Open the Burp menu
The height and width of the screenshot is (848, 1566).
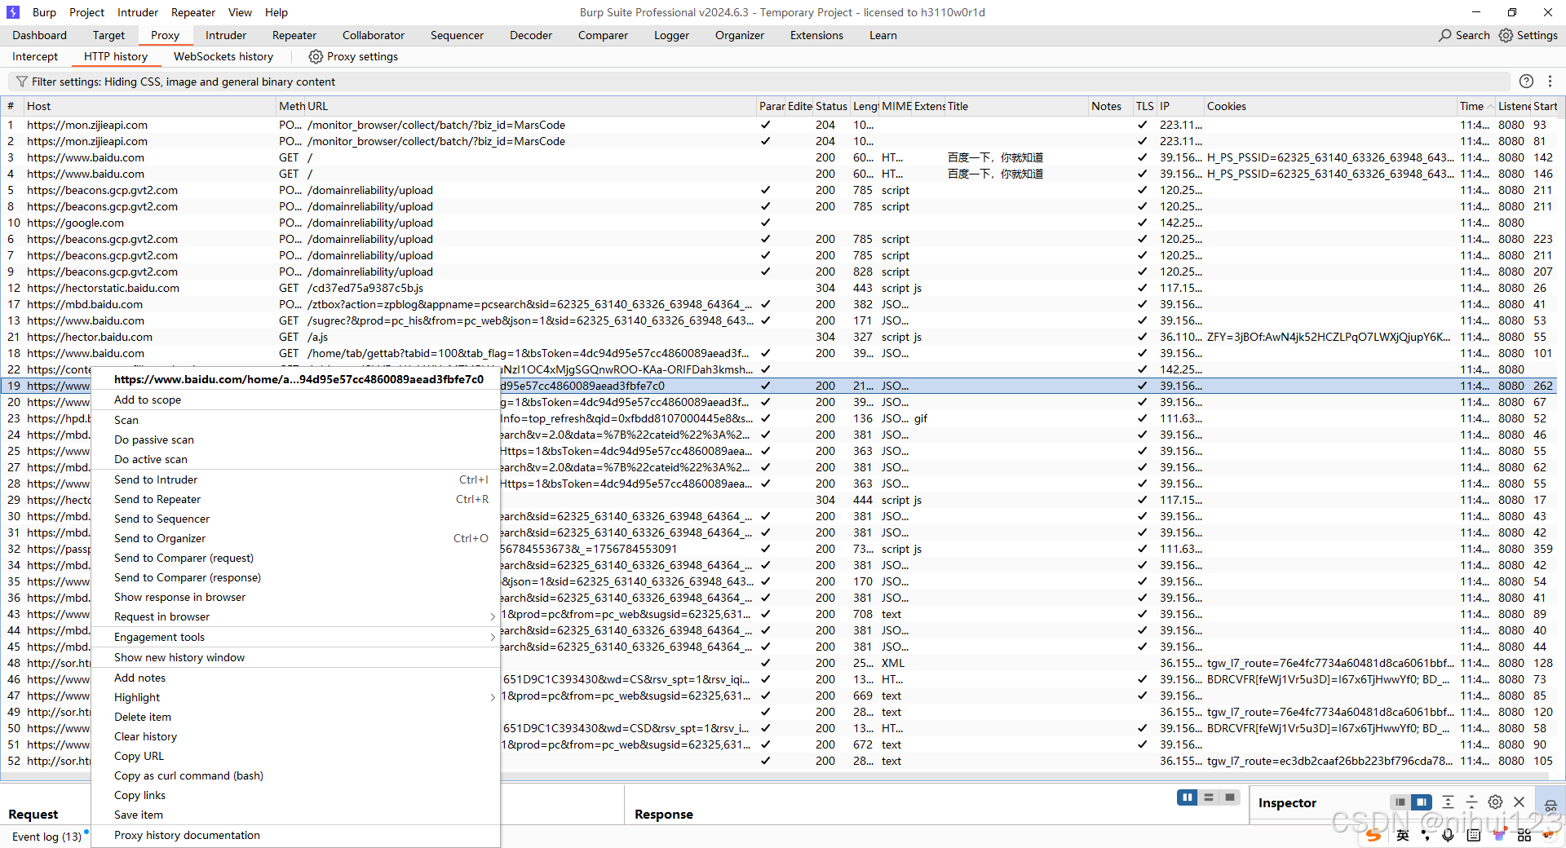[44, 12]
